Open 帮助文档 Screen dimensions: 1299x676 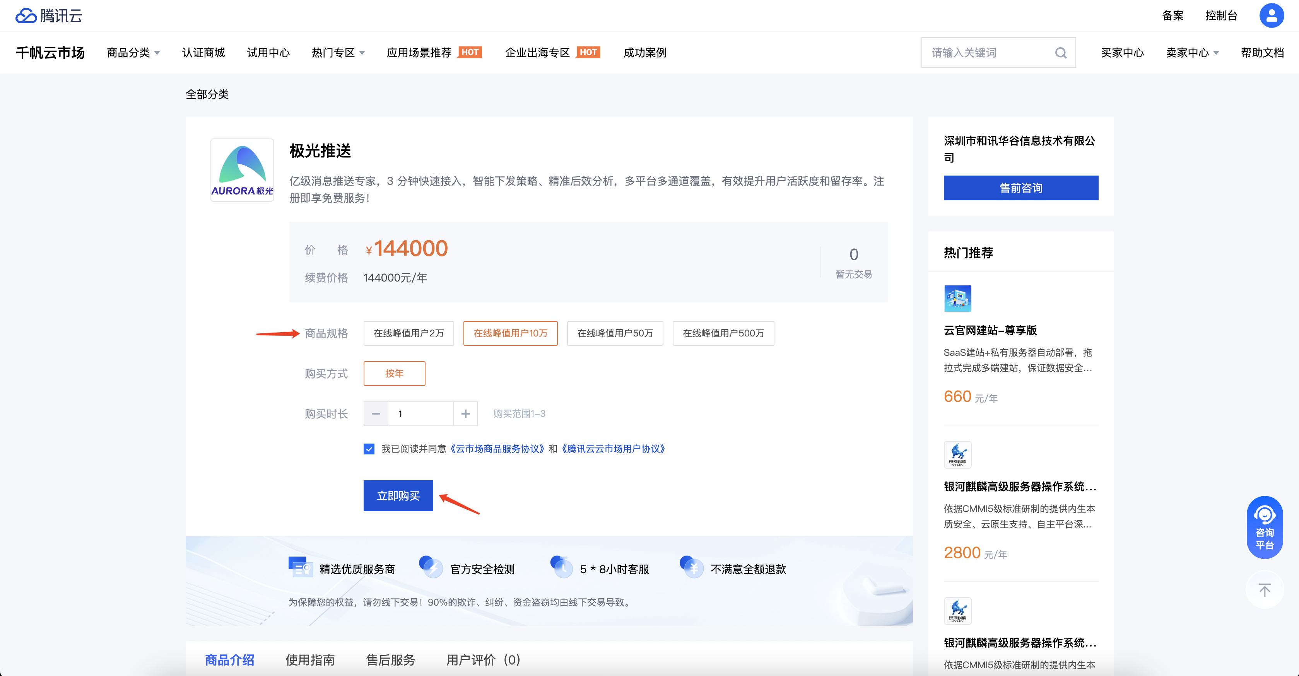coord(1262,53)
